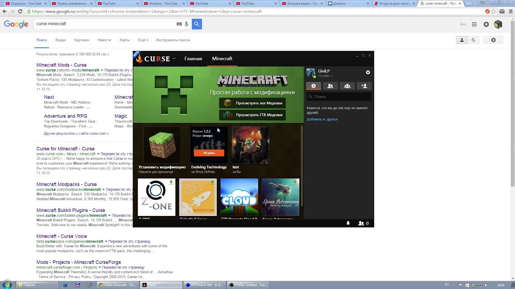Select personal results toggle in Google

tap(461, 40)
